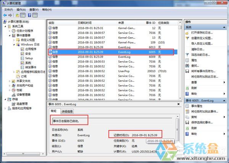Click 将任务附加到此日志... action
This screenshot has height=163, width=229.
(x=205, y=77)
